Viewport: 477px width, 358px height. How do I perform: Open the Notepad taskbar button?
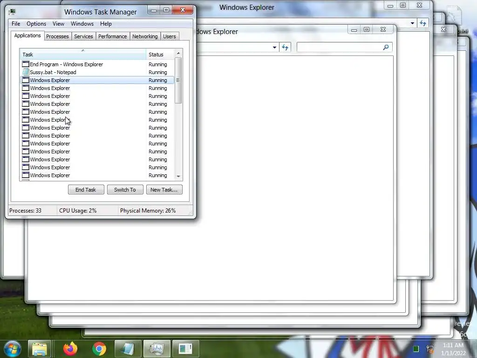tap(128, 349)
